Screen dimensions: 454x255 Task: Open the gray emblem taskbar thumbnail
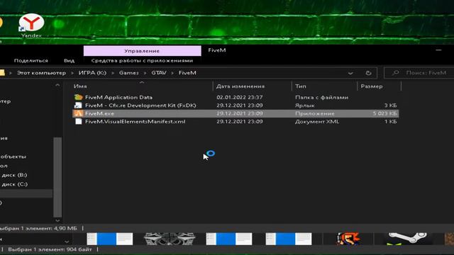coord(170,239)
